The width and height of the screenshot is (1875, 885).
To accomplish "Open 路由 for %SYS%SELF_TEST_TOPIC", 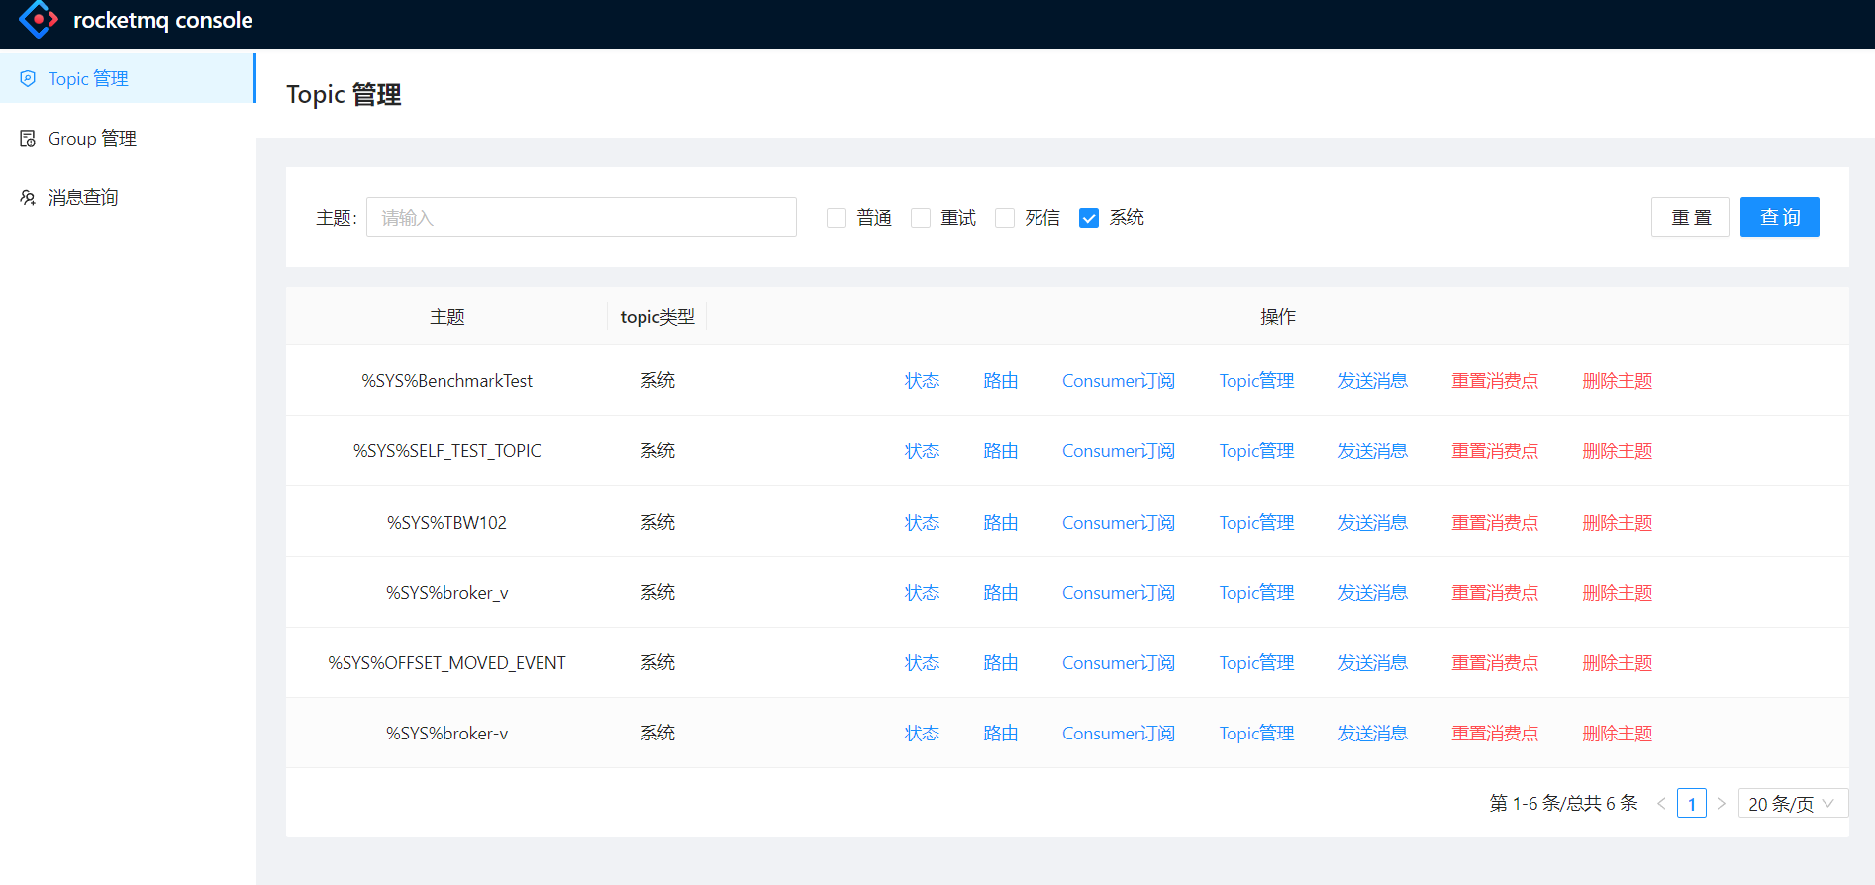I will pos(1001,451).
